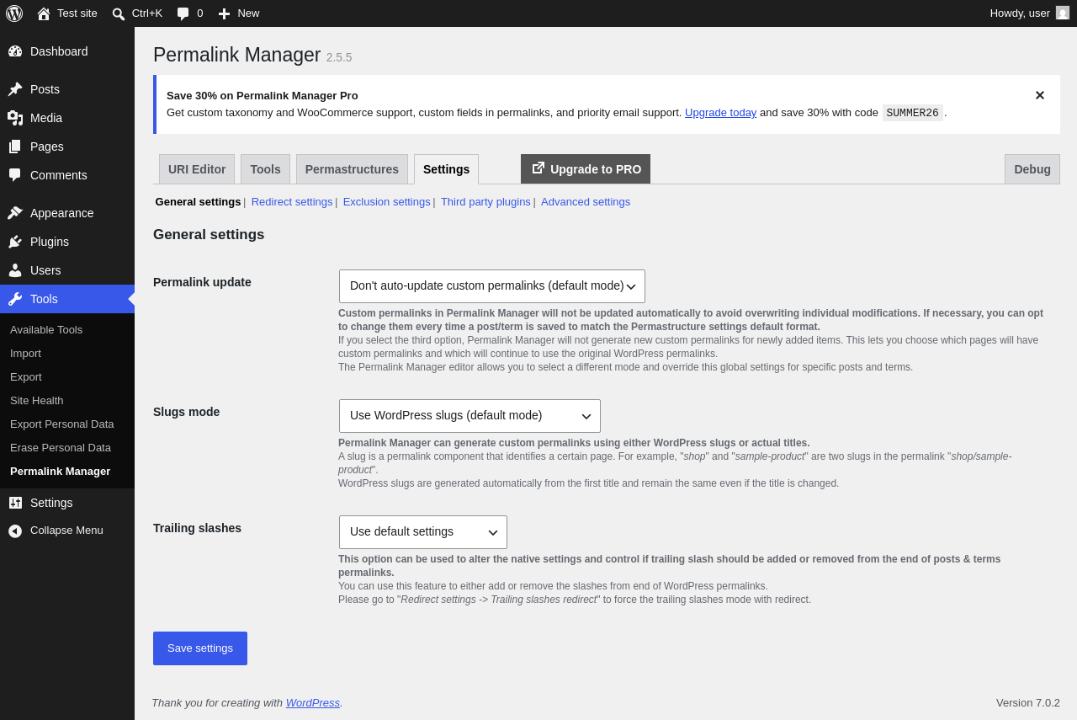
Task: Click the SUMMER26 promo code
Action: (913, 113)
